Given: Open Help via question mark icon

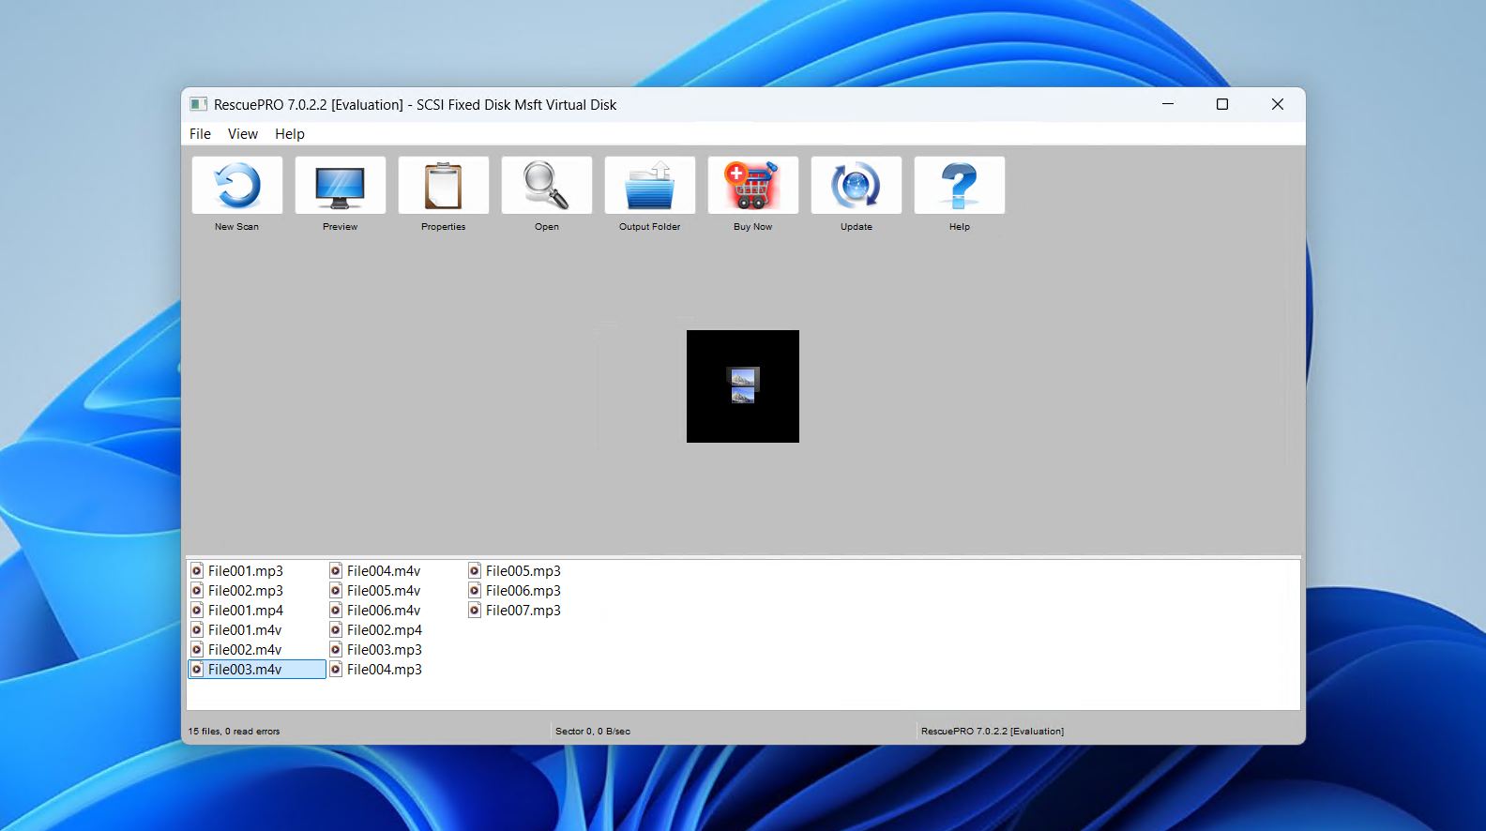Looking at the screenshot, I should point(959,186).
